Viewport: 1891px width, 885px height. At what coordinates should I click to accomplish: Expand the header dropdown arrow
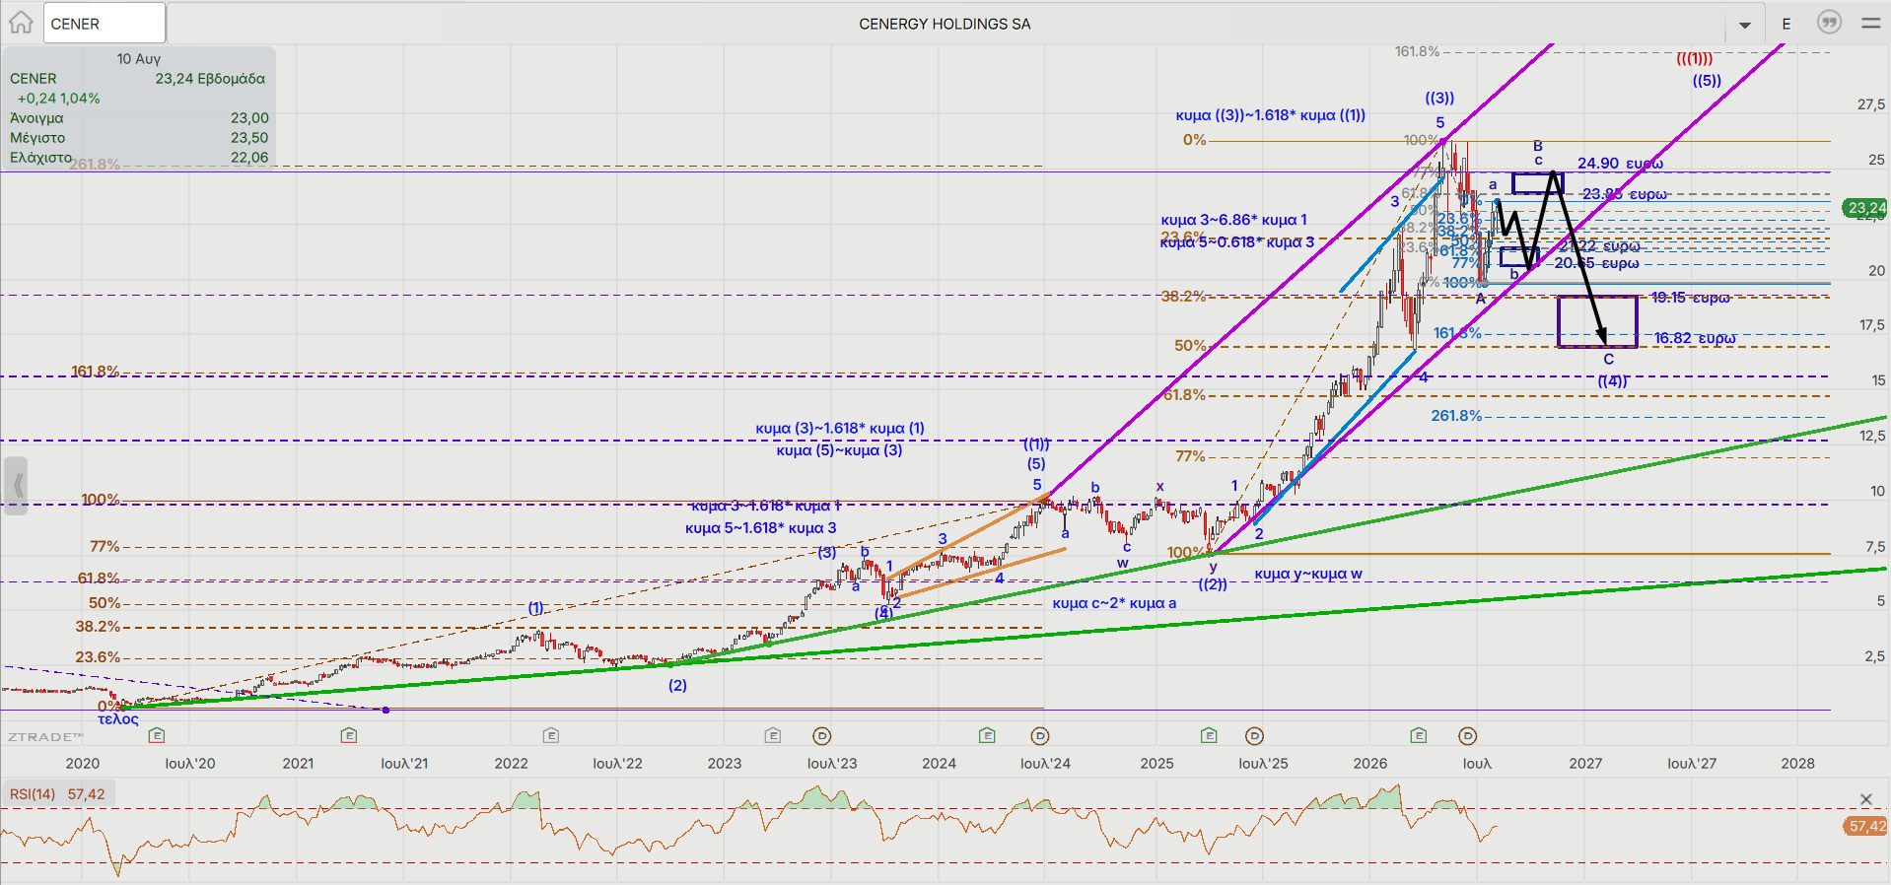click(x=1745, y=25)
